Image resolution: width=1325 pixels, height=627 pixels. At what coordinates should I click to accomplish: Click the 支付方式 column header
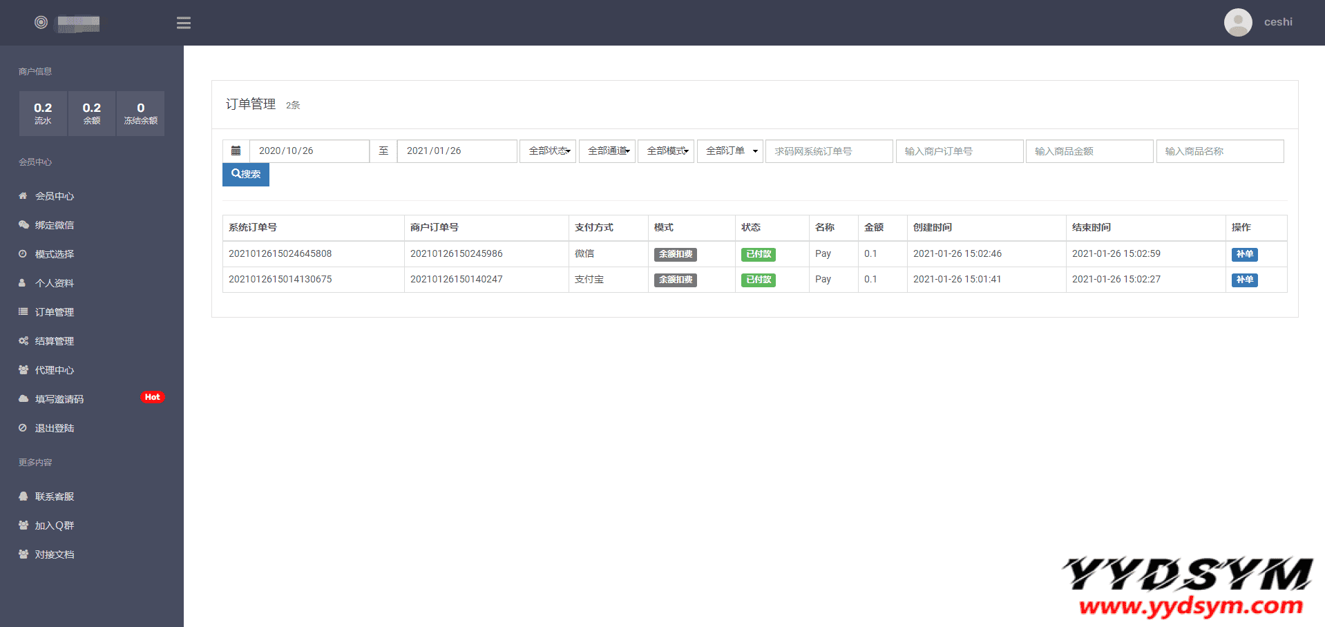point(594,227)
